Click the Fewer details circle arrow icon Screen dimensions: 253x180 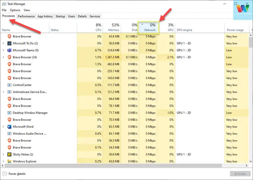click(4, 174)
